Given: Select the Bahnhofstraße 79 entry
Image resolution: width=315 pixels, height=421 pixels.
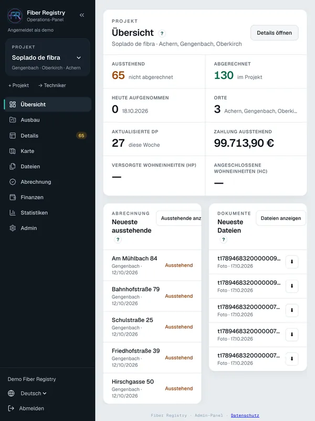Looking at the screenshot, I should click(x=152, y=296).
